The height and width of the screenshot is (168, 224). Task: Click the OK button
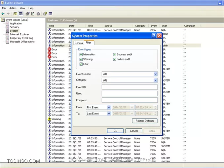coord(115,131)
